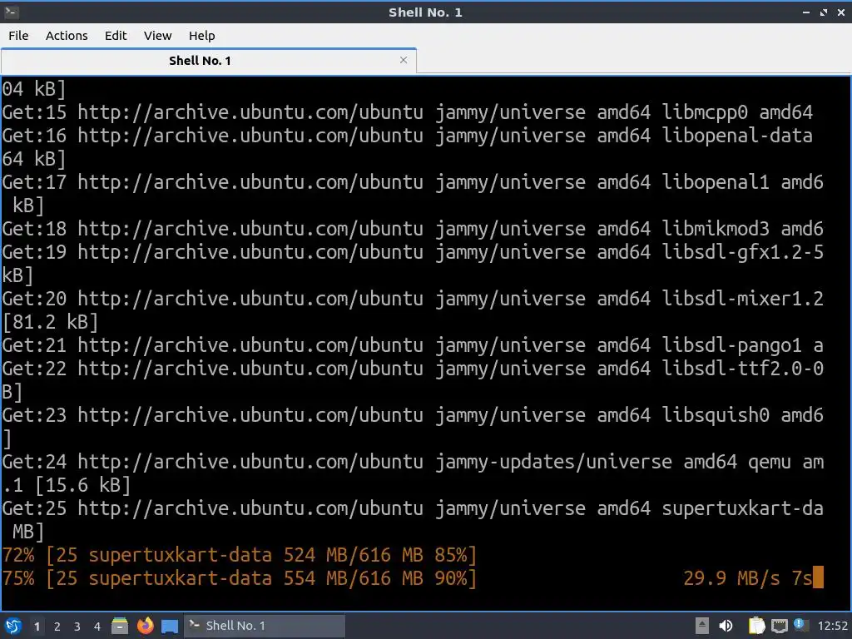Image resolution: width=852 pixels, height=639 pixels.
Task: Launch Firefox from the panel
Action: tap(145, 626)
